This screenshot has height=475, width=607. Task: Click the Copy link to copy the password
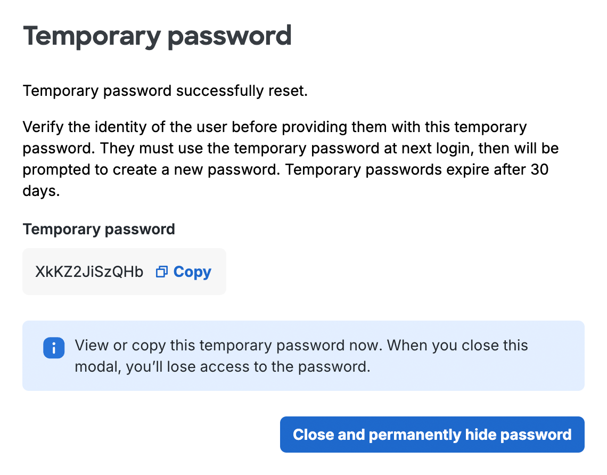[x=191, y=272]
